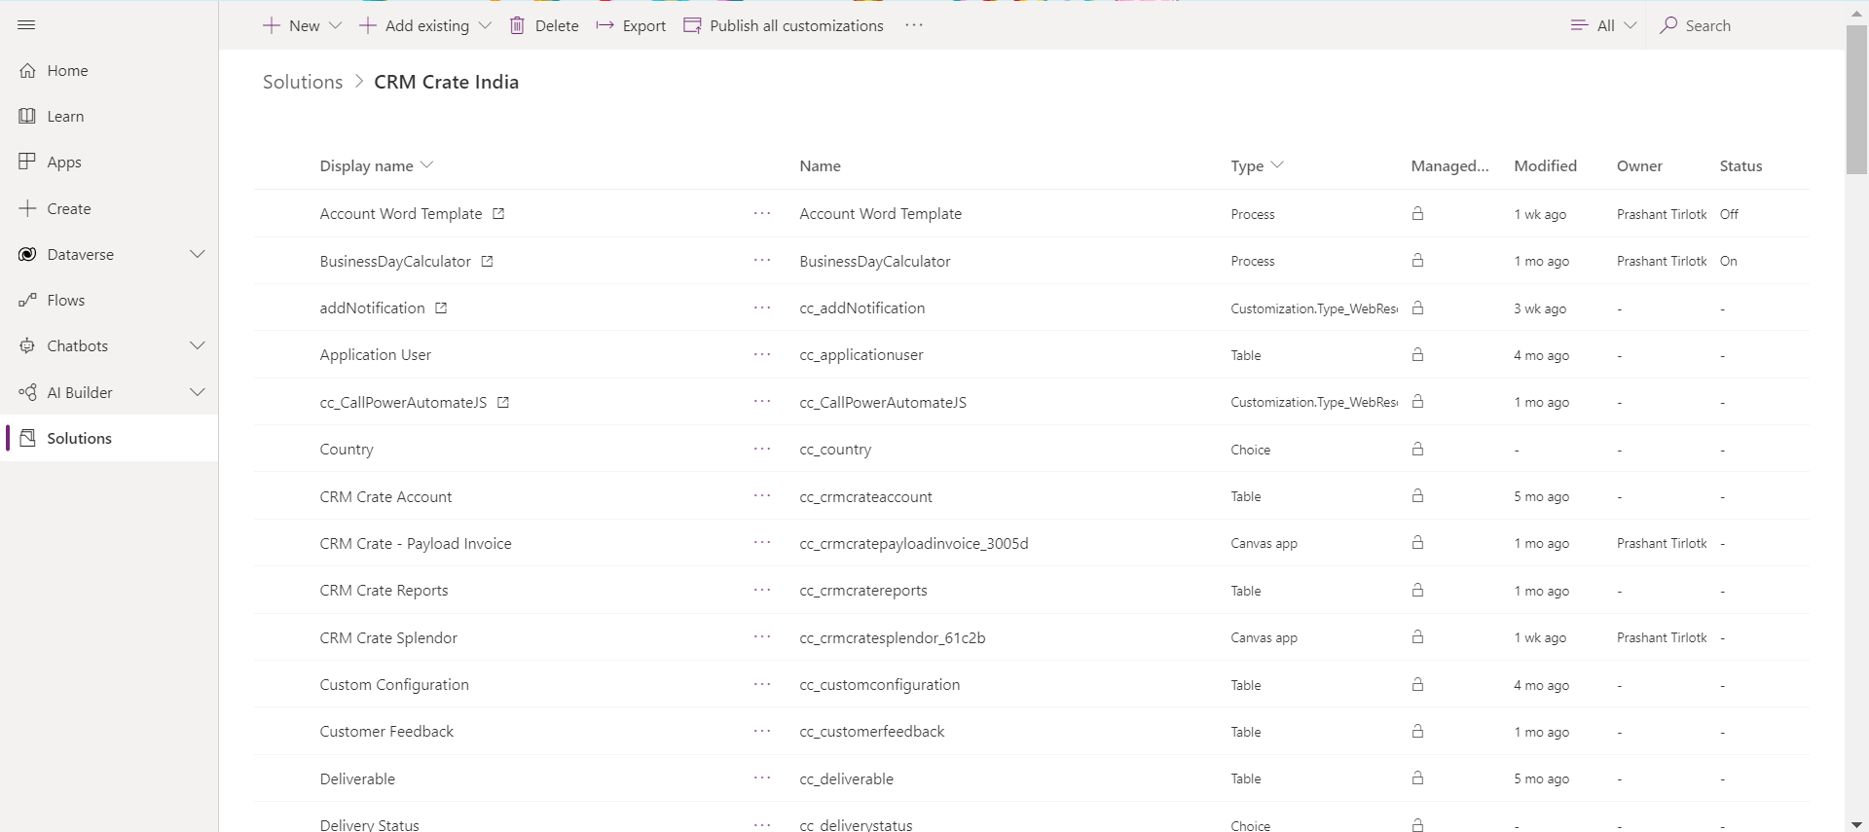The width and height of the screenshot is (1869, 832).
Task: Expand the Chatbots navigation section
Action: click(x=198, y=345)
